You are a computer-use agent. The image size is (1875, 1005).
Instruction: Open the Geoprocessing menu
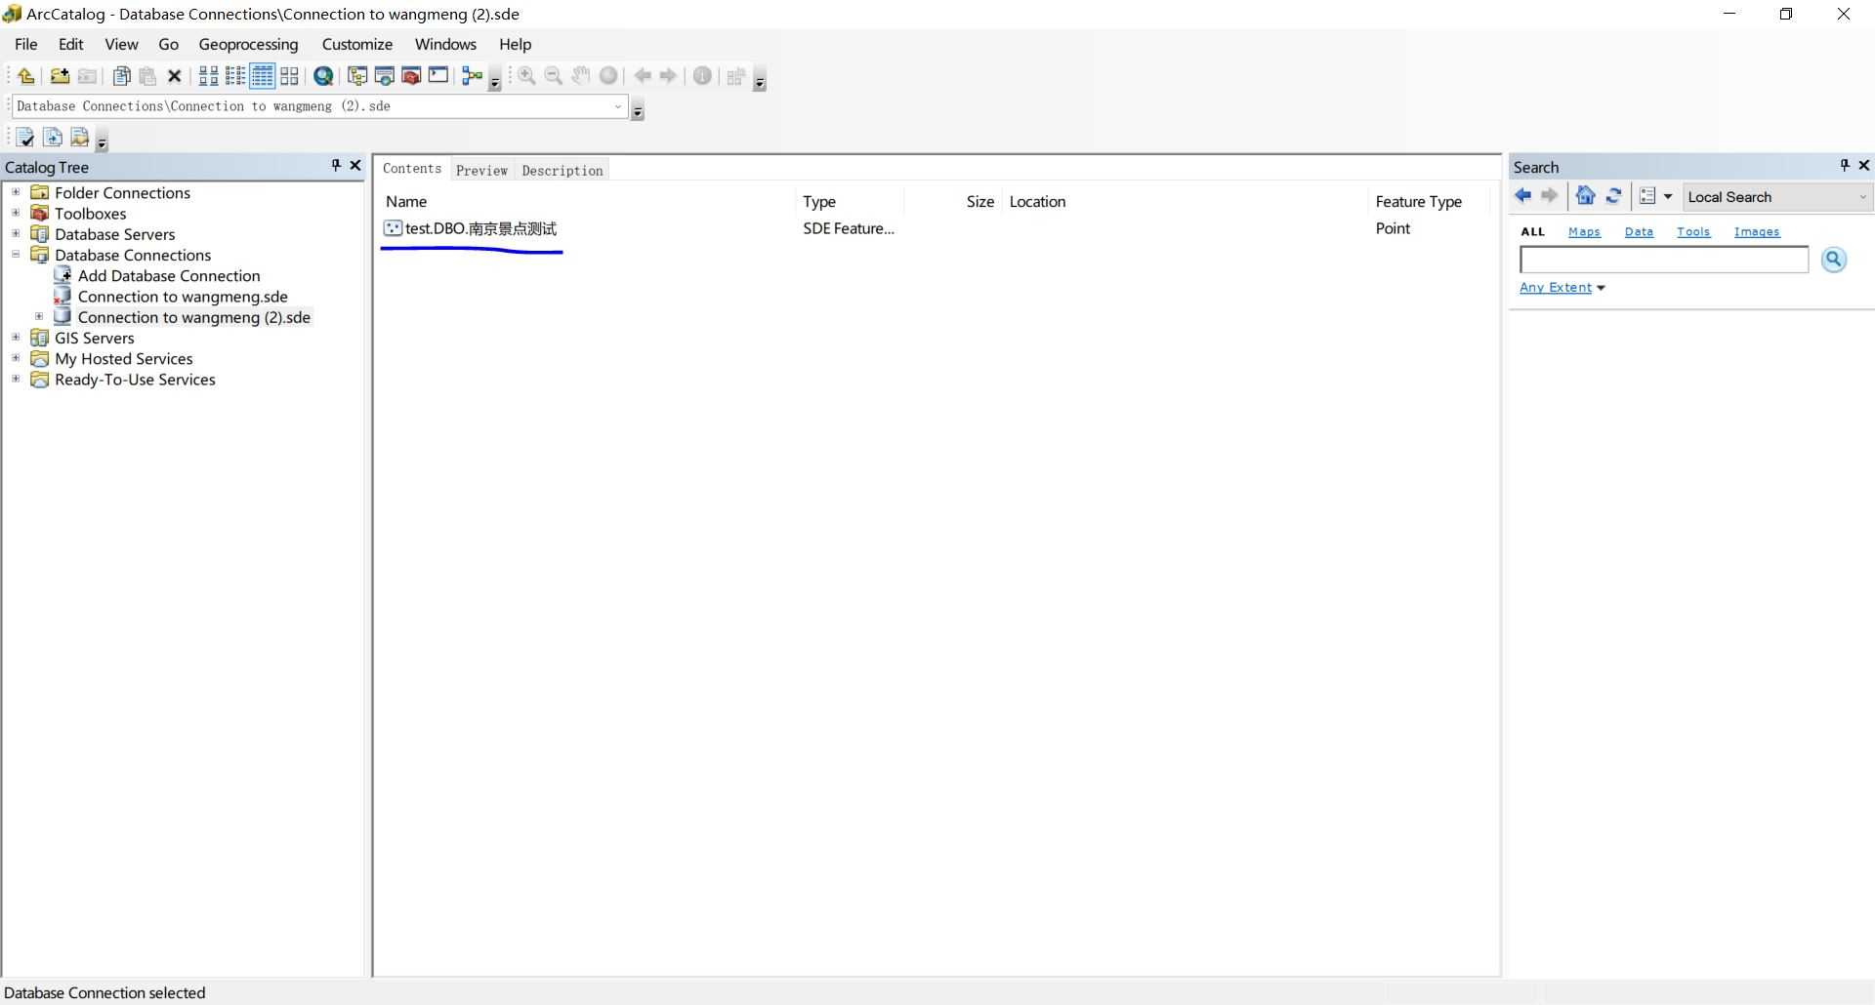click(x=248, y=44)
